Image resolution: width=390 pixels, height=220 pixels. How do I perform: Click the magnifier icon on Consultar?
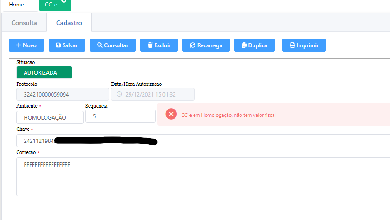point(99,45)
